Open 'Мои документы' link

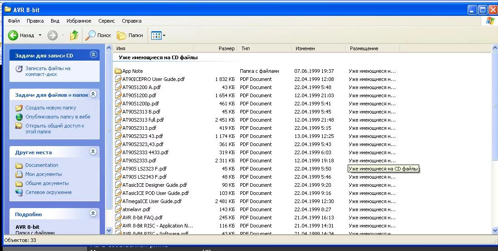pos(43,174)
